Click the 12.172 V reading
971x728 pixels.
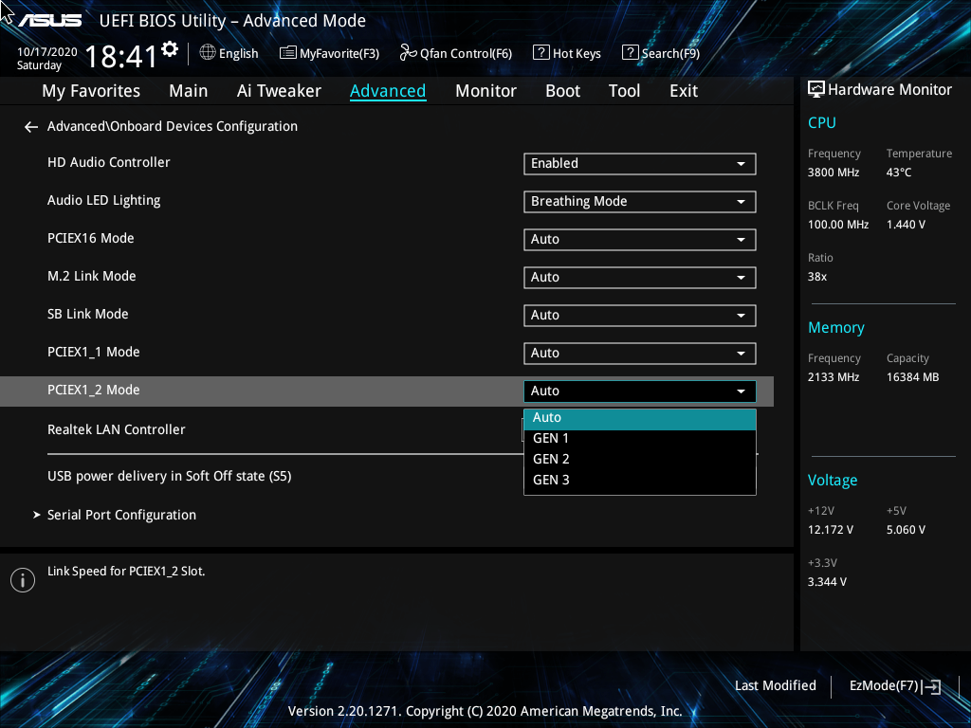[831, 530]
